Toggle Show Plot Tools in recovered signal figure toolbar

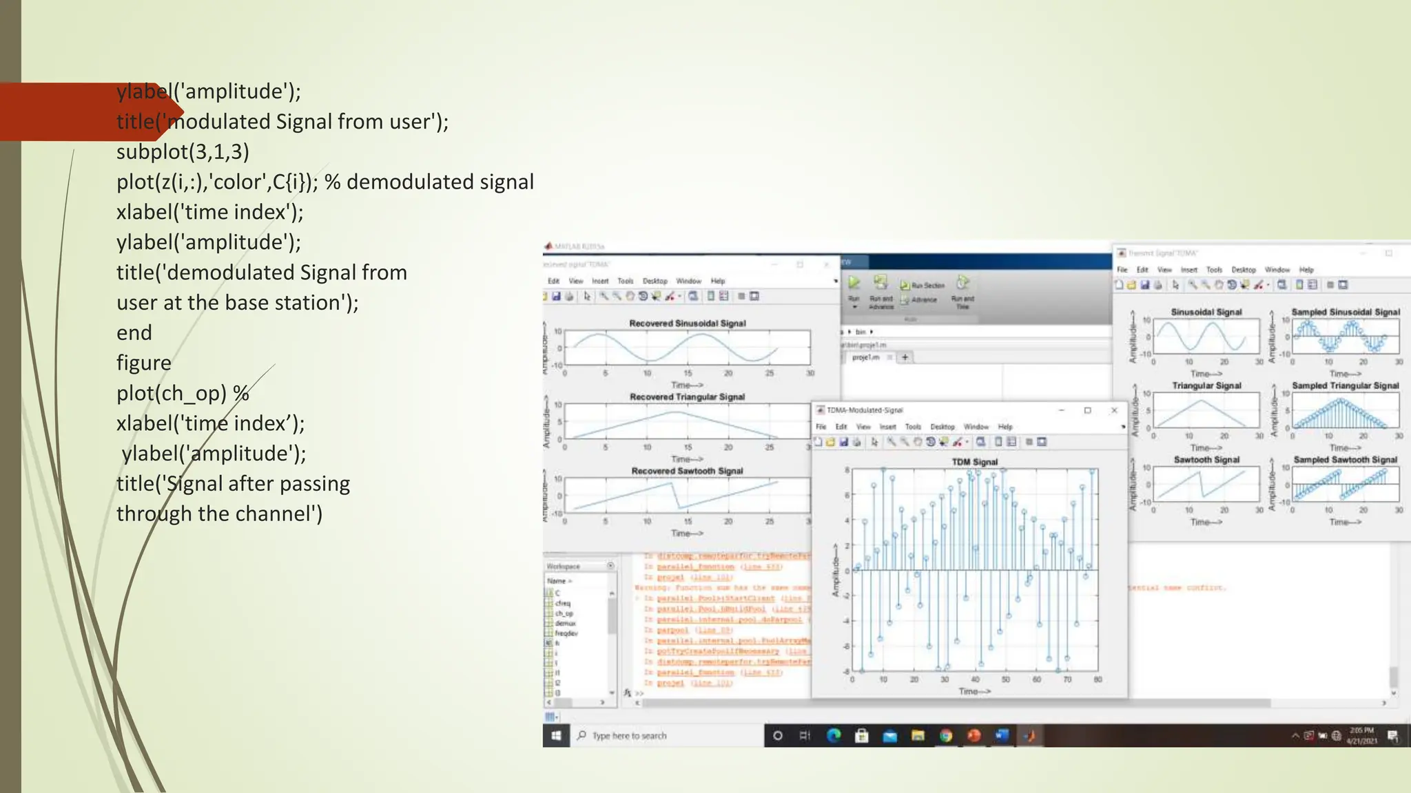[754, 296]
